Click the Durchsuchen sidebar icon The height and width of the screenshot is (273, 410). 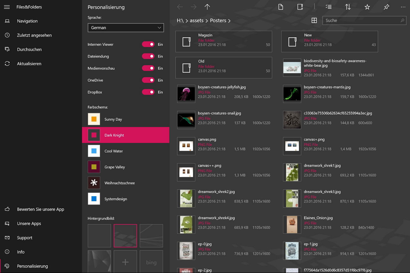7,50
